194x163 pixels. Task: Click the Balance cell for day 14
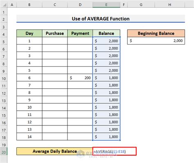coord(106,136)
